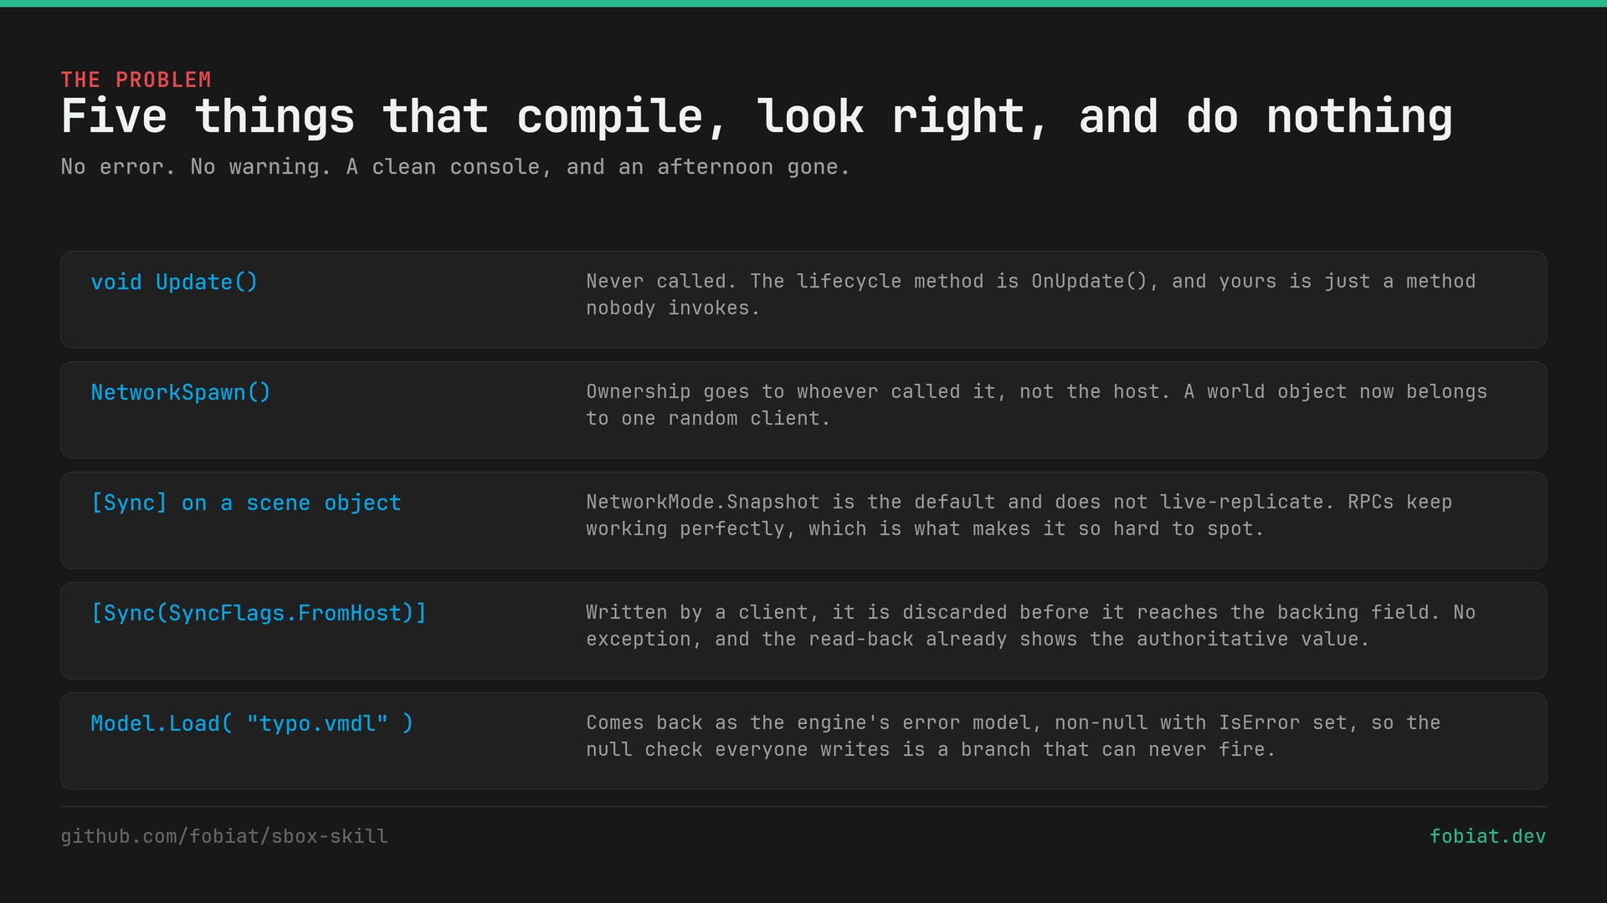Select the void Update() code label
1607x903 pixels.
click(x=174, y=282)
